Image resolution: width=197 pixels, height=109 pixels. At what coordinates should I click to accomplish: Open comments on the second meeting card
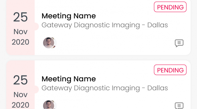point(179,106)
